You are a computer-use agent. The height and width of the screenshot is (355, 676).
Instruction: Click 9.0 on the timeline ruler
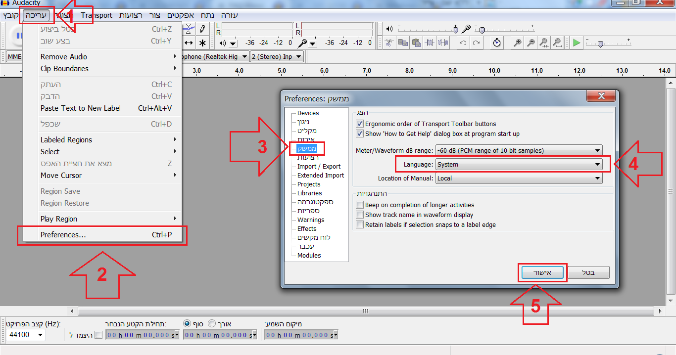tap(452, 71)
